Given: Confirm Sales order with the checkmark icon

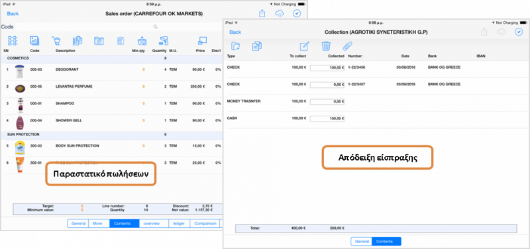Looking at the screenshot, I should pyautogui.click(x=297, y=13).
